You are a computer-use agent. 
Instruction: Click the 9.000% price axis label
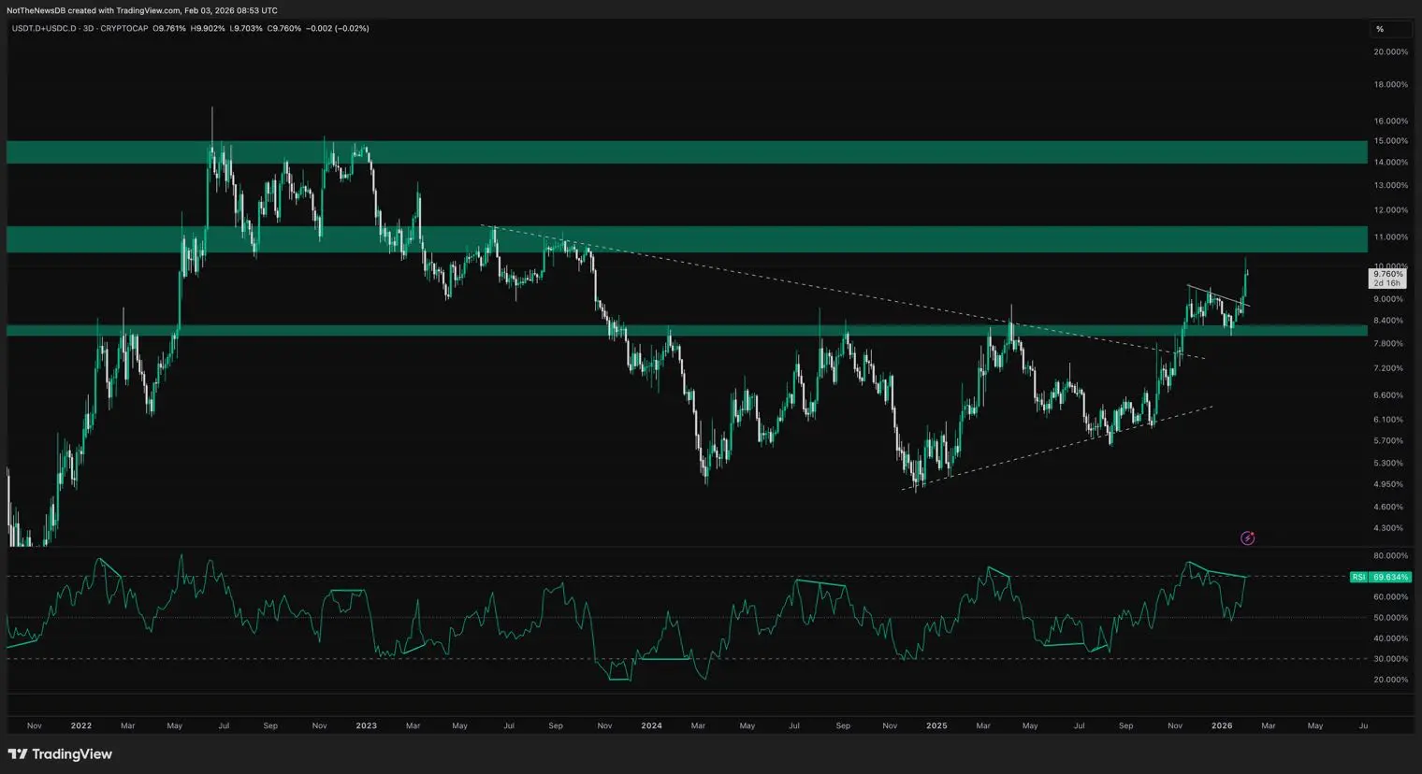pos(1388,299)
